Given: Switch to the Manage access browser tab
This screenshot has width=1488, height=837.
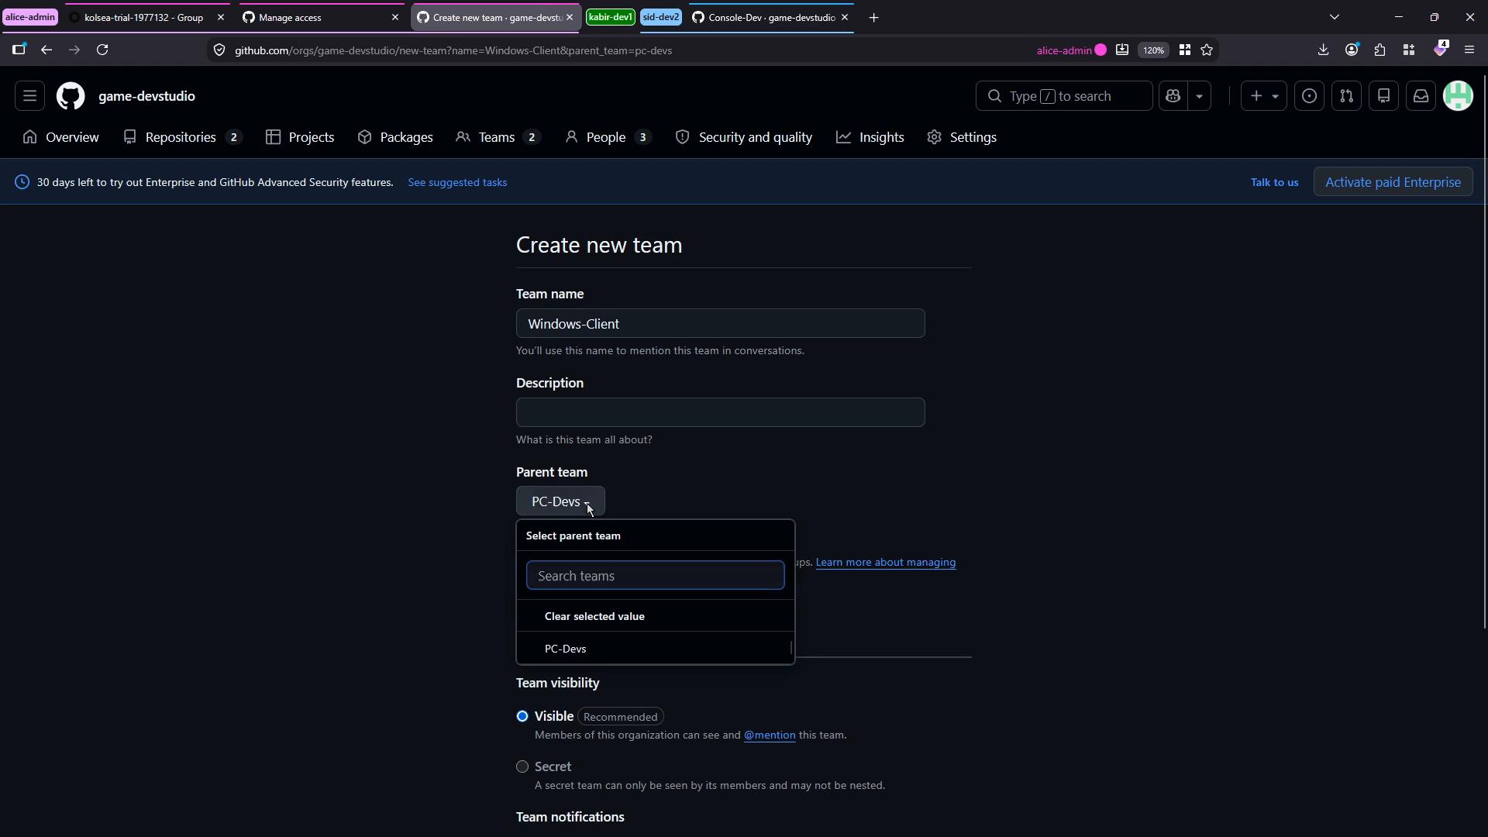Looking at the screenshot, I should coord(321,17).
